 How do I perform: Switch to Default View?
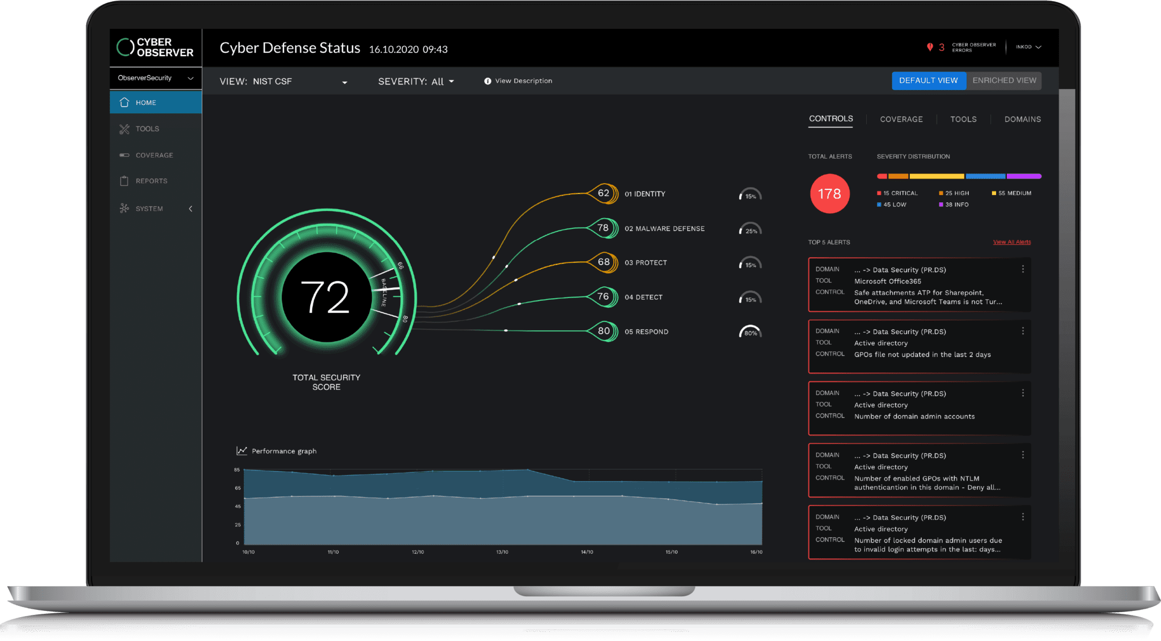coord(928,80)
